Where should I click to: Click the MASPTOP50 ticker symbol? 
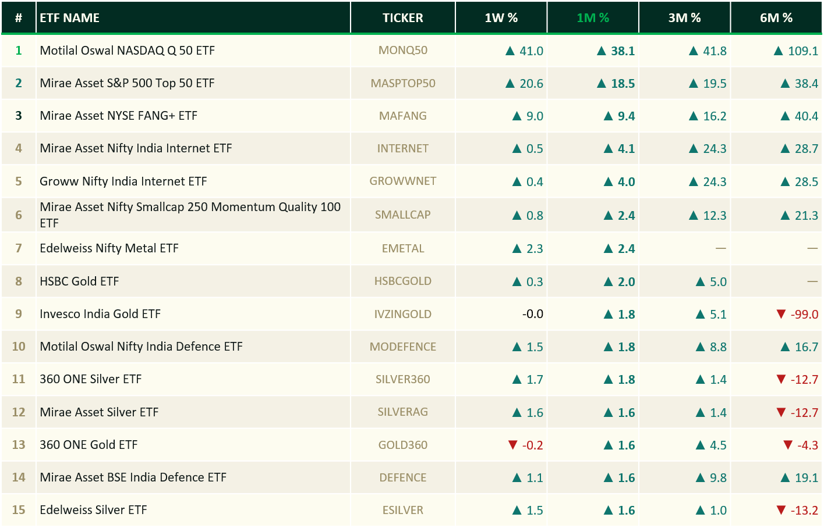(403, 83)
